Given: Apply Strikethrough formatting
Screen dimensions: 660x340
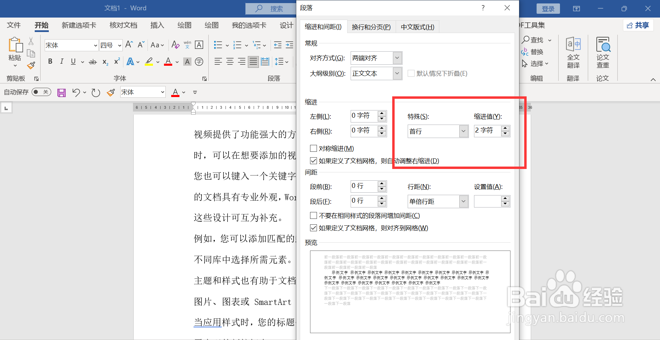Looking at the screenshot, I should click(x=93, y=62).
